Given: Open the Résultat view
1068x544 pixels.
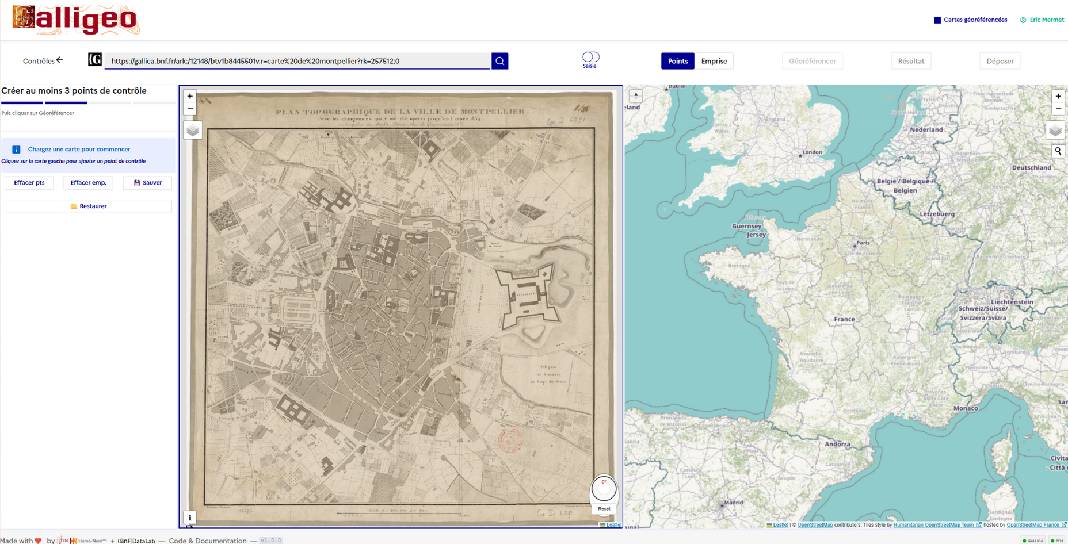Looking at the screenshot, I should (911, 61).
